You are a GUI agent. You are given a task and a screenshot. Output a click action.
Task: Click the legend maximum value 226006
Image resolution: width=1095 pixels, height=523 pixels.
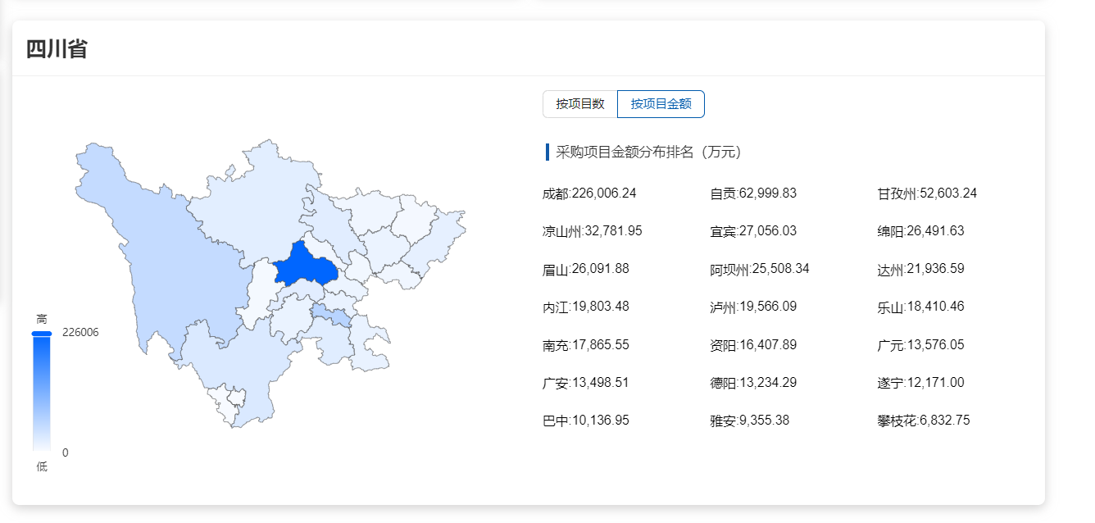(80, 333)
